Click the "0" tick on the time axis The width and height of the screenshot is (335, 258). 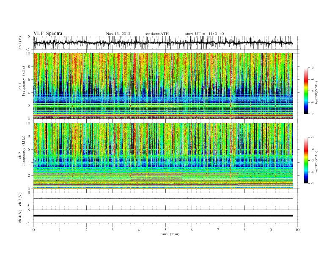tap(33, 230)
